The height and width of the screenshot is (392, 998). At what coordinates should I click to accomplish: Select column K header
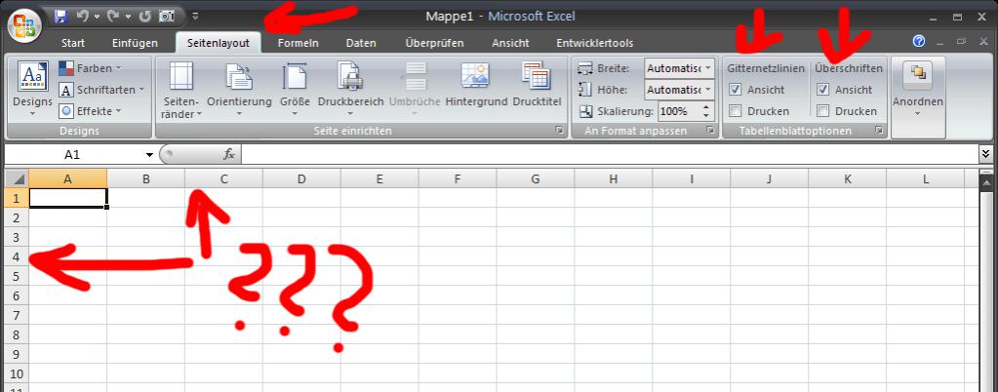coord(847,179)
